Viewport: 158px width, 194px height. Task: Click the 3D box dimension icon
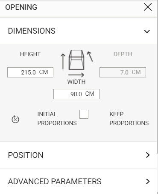pyautogui.click(x=76, y=60)
